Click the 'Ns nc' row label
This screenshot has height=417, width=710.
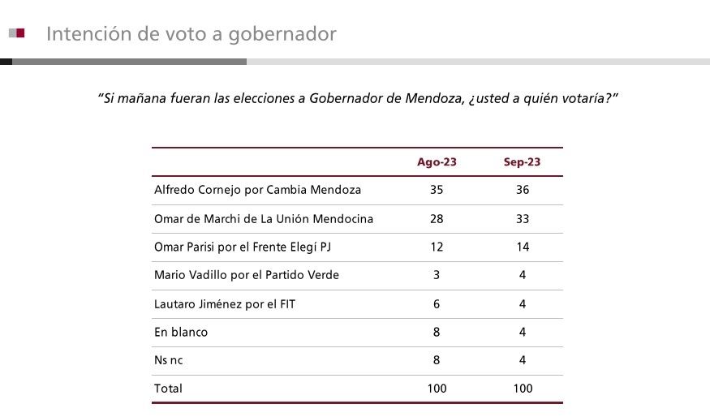[169, 360]
